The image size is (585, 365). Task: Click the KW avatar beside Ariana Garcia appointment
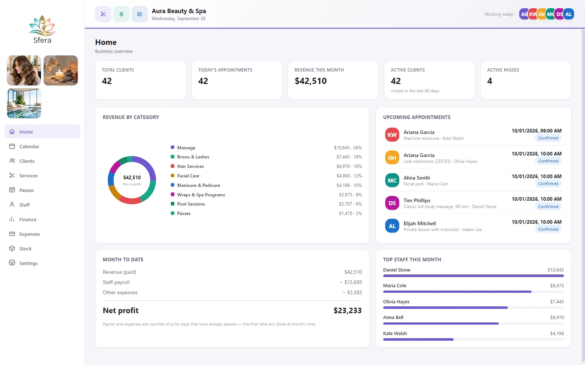pos(392,135)
